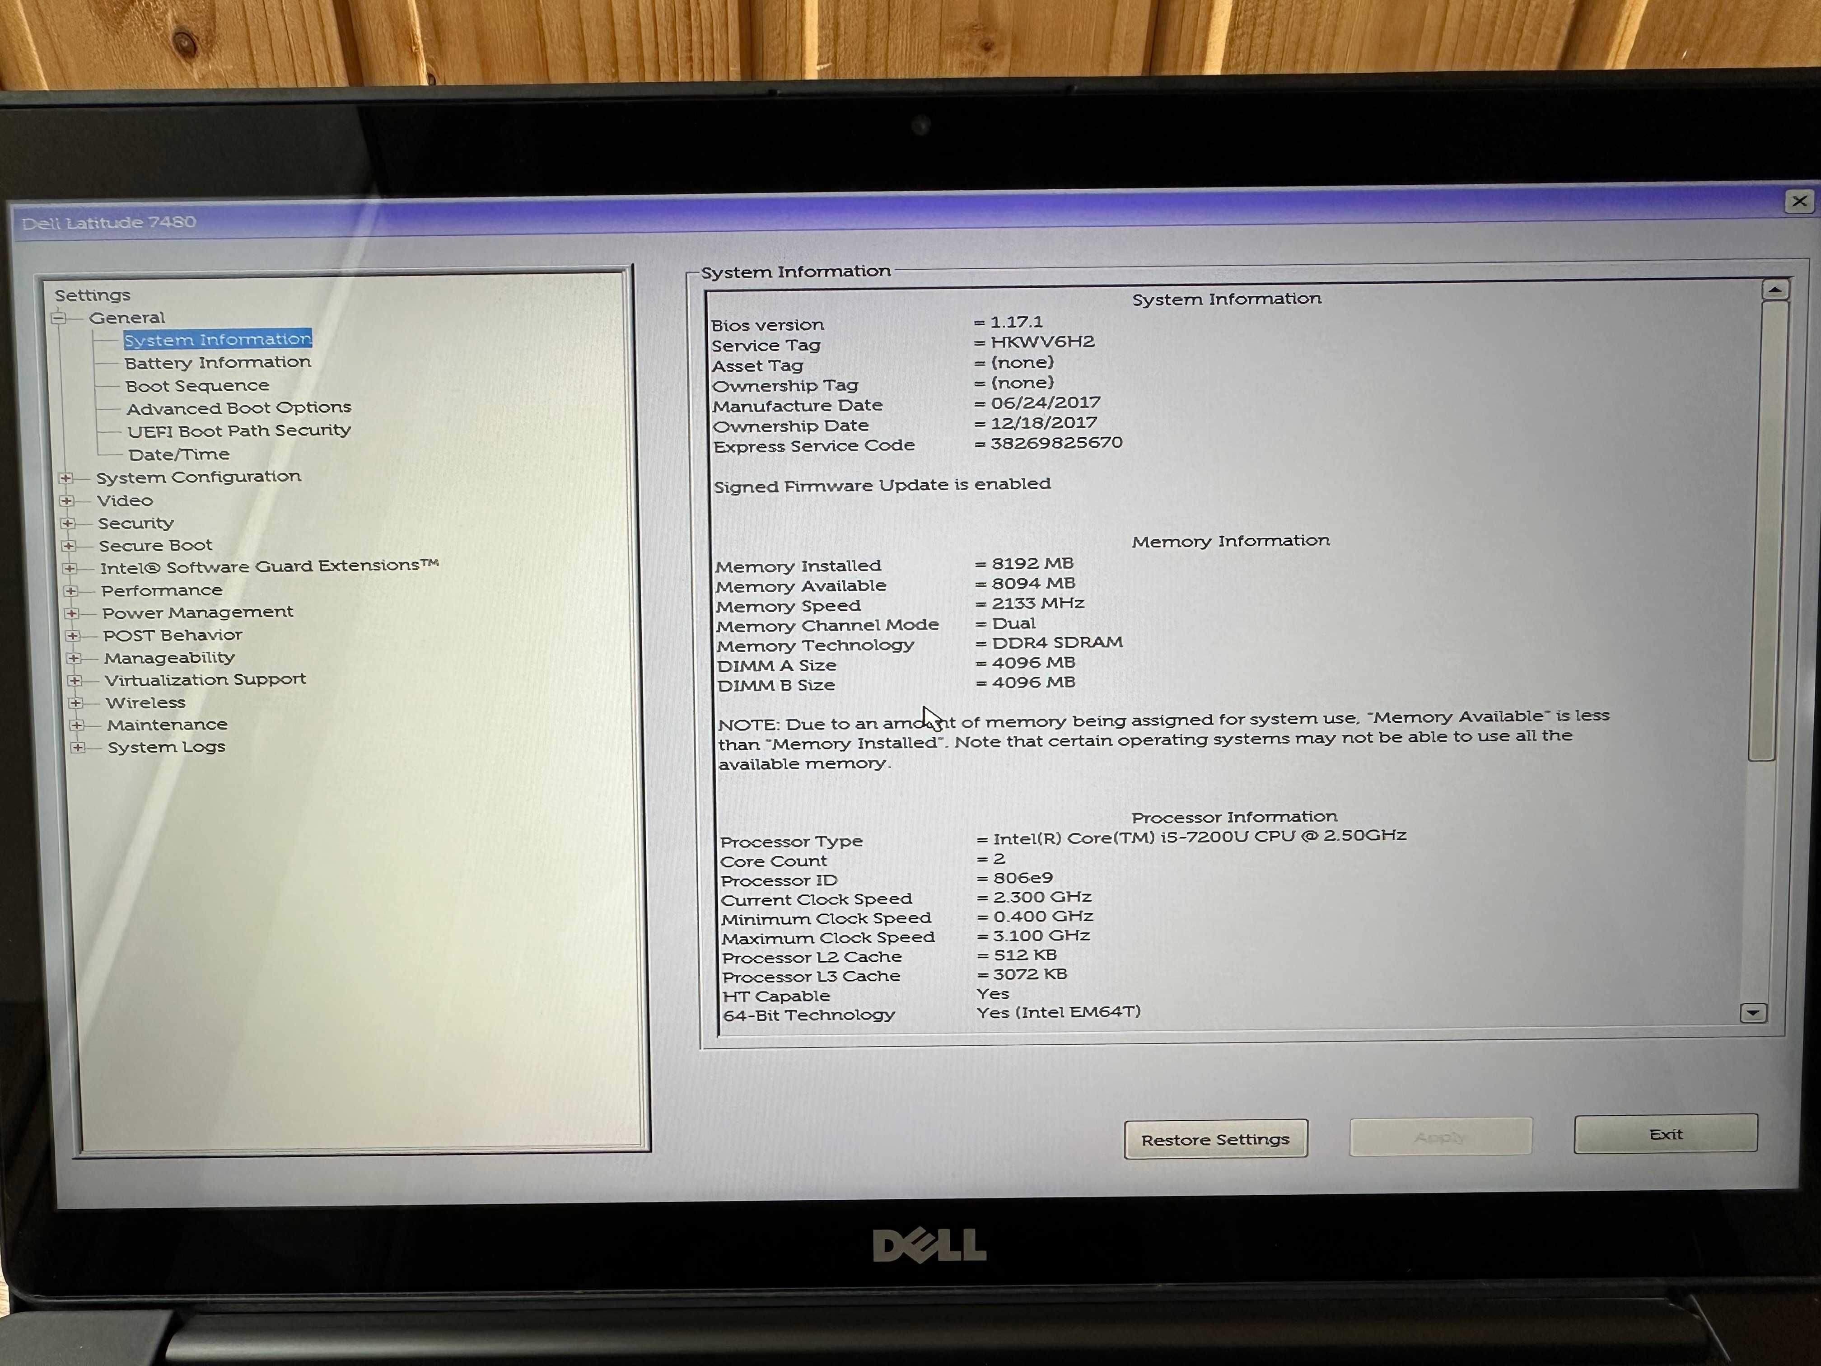Screen dimensions: 1821x1366
Task: Open Advanced Boot Options
Action: [239, 407]
